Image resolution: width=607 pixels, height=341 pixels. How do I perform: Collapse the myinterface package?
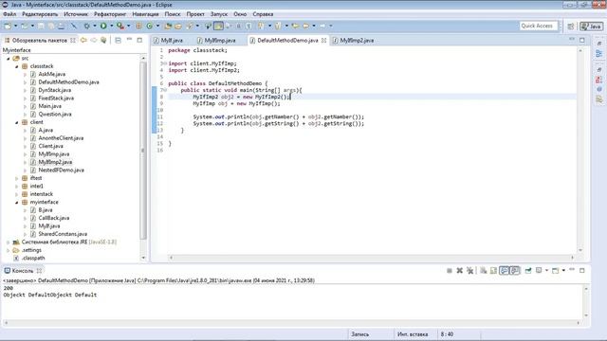[17, 202]
